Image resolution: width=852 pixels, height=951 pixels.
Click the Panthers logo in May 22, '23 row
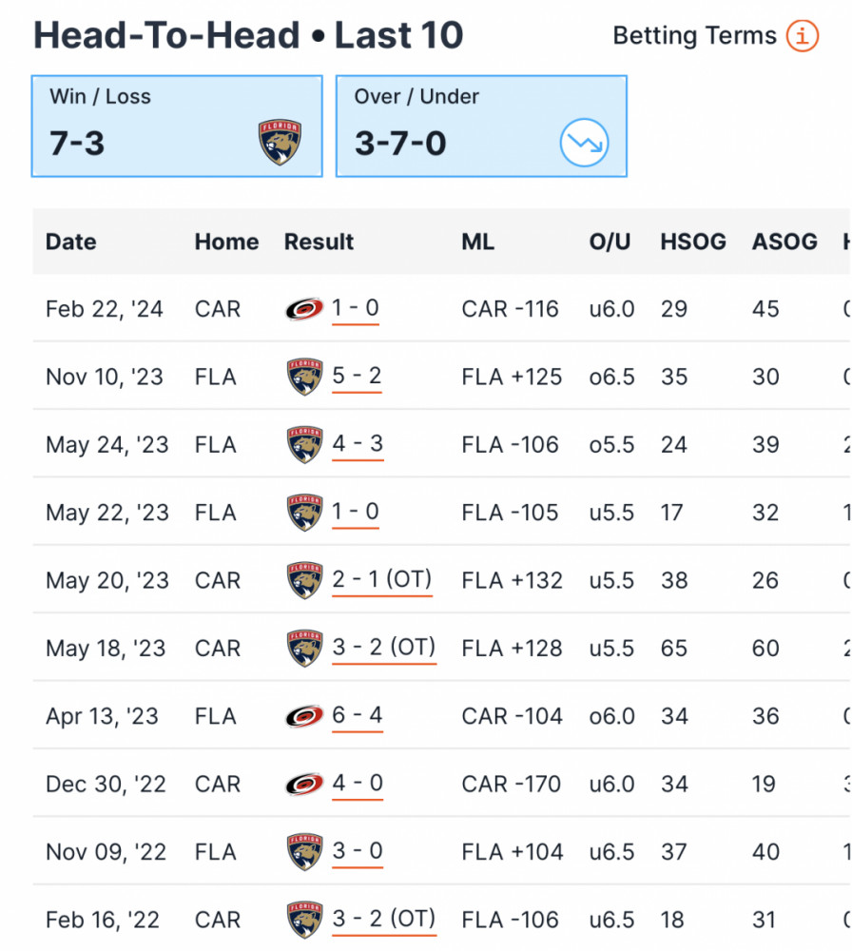[304, 513]
